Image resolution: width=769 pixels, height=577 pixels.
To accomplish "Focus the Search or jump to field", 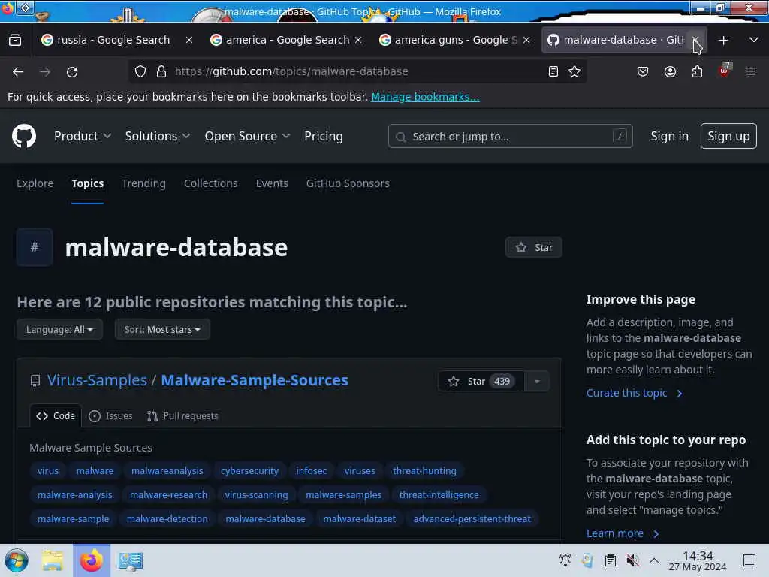I will point(510,137).
